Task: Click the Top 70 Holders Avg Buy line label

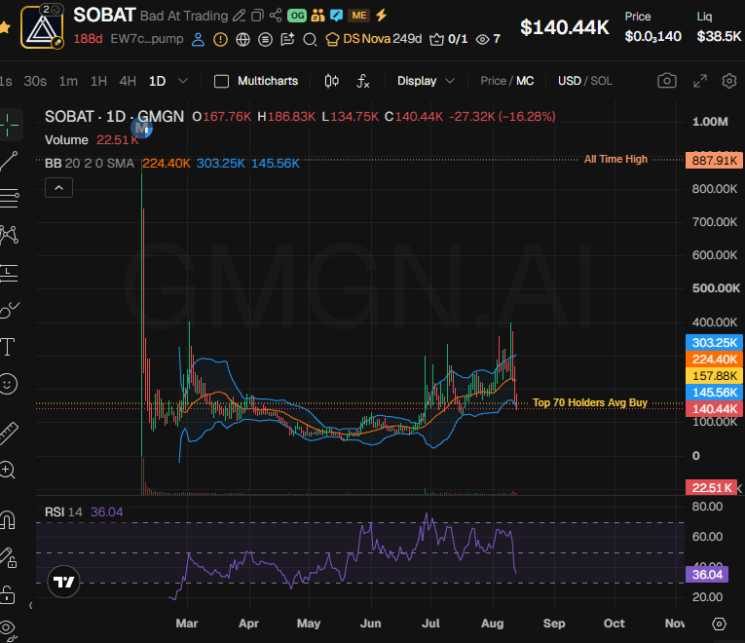Action: coord(589,402)
